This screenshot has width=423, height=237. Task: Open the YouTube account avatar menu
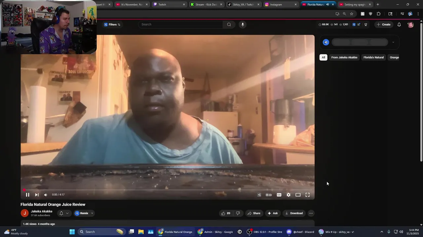point(410,25)
